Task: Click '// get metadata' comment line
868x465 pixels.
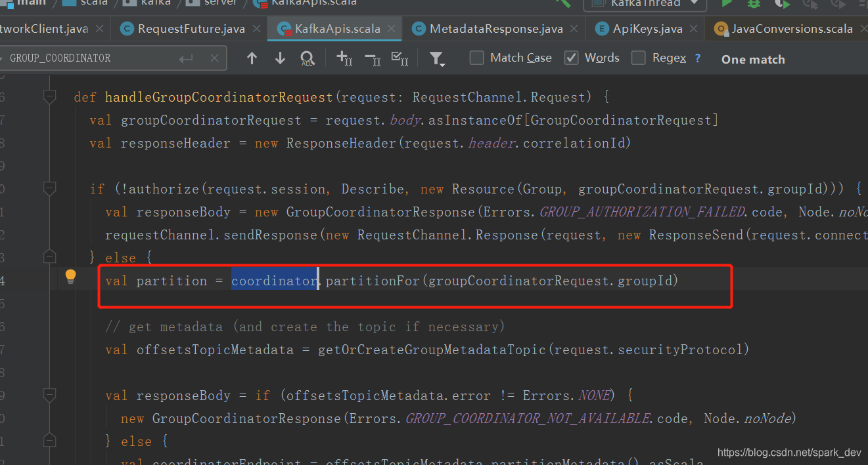Action: pos(305,327)
